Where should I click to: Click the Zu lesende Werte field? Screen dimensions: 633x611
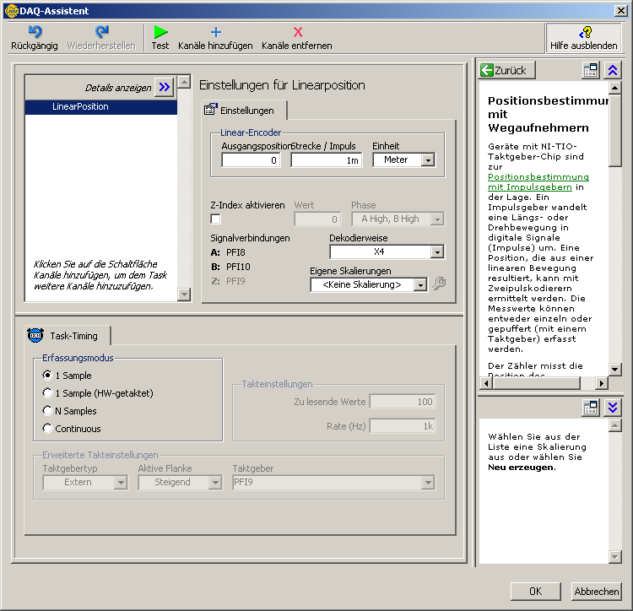[x=403, y=402]
